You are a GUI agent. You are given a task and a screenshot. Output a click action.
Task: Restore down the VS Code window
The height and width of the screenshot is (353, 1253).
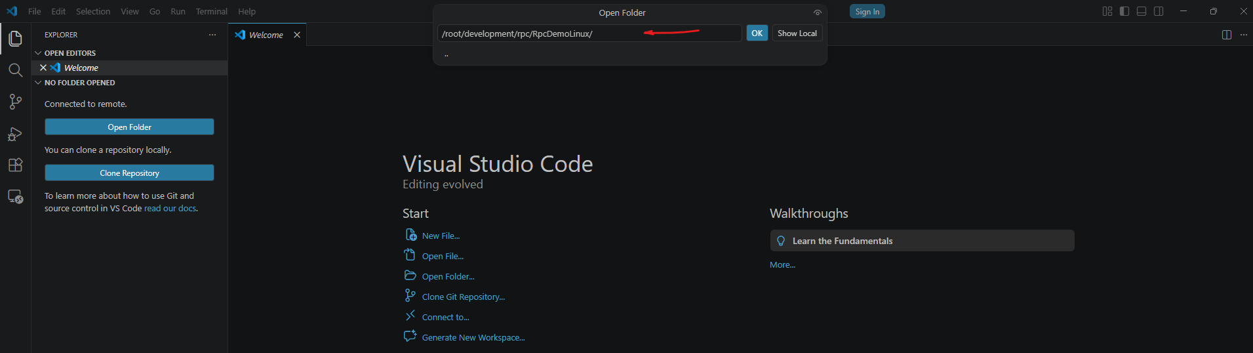1214,11
